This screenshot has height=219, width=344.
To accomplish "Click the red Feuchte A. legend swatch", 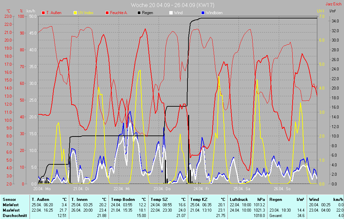I will [107, 13].
